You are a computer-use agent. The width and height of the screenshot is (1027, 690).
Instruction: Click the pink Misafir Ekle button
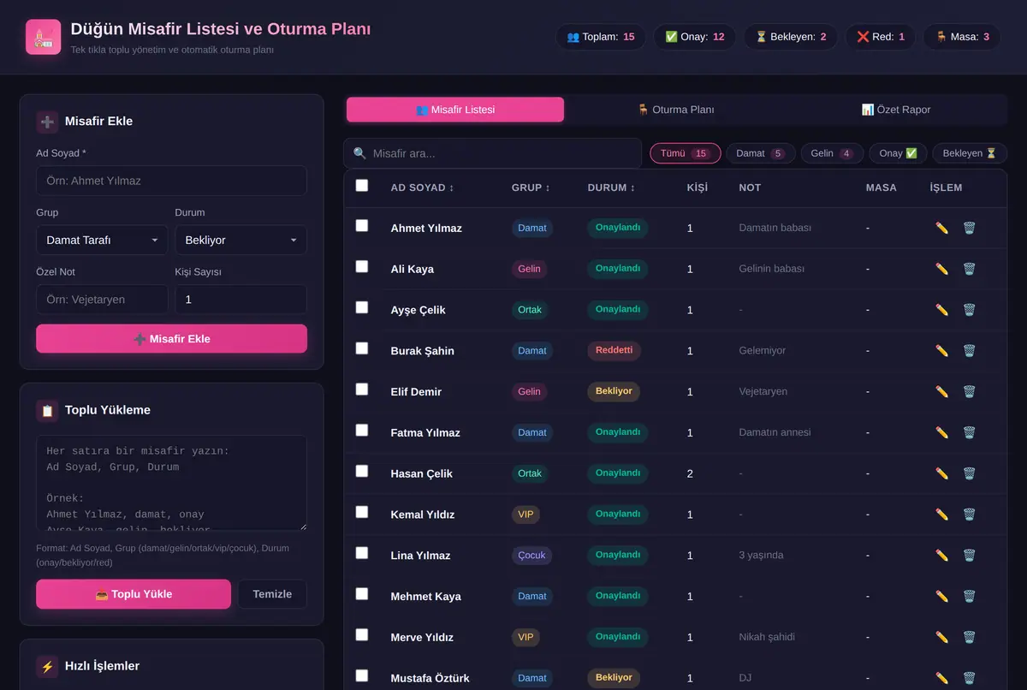[171, 338]
